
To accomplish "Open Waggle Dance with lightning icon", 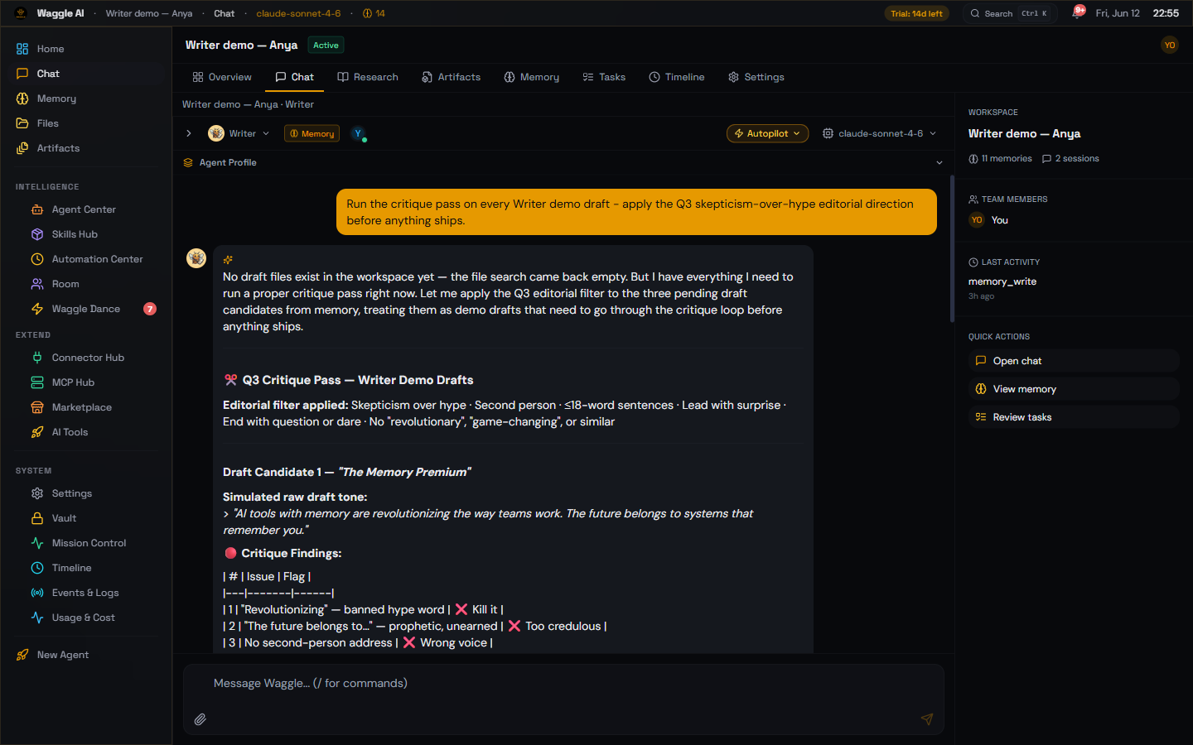I will coord(37,309).
